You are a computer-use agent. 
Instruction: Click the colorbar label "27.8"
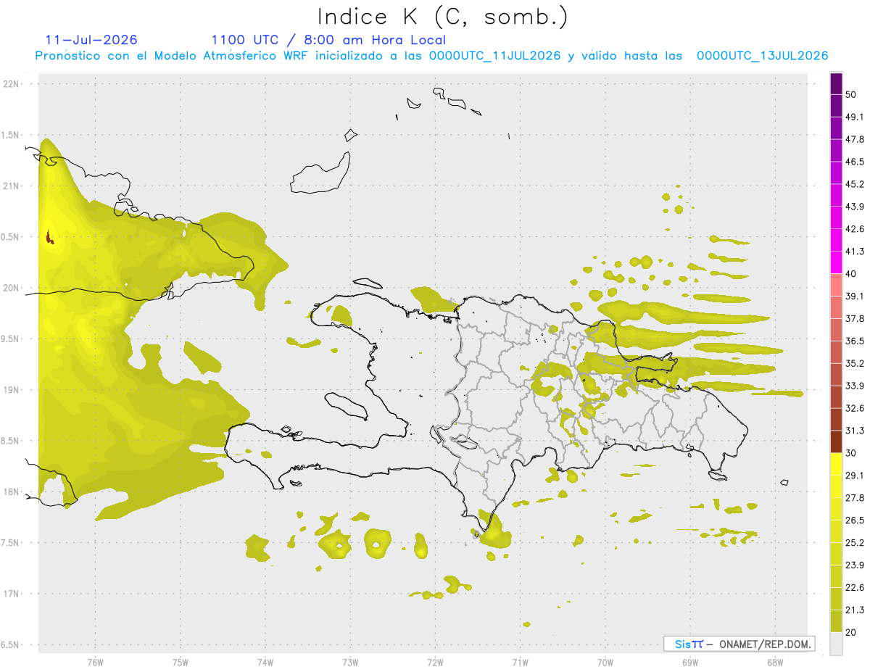(855, 498)
